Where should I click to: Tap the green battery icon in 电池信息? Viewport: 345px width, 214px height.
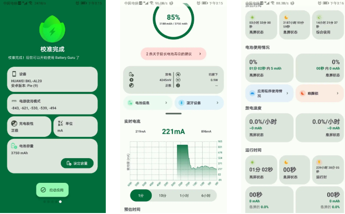(130, 103)
